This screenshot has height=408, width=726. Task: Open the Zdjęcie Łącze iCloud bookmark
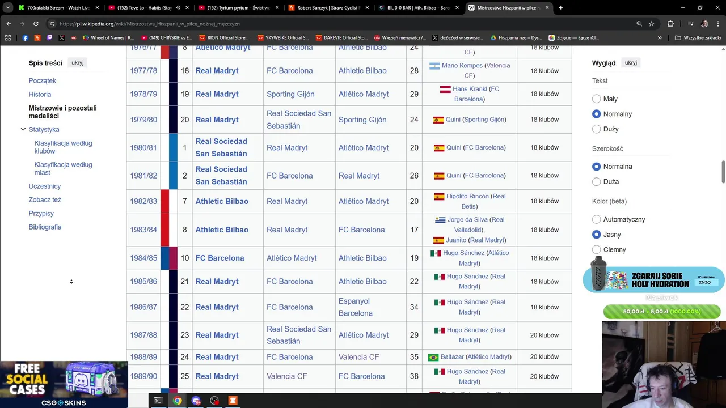(573, 38)
